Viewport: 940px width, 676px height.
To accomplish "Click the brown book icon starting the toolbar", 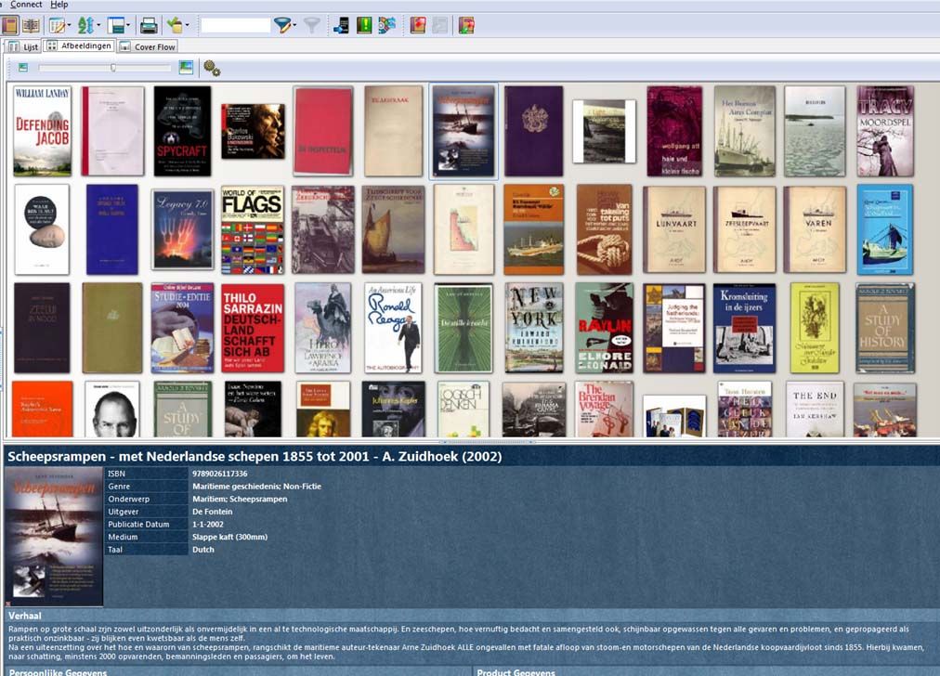I will pos(9,25).
